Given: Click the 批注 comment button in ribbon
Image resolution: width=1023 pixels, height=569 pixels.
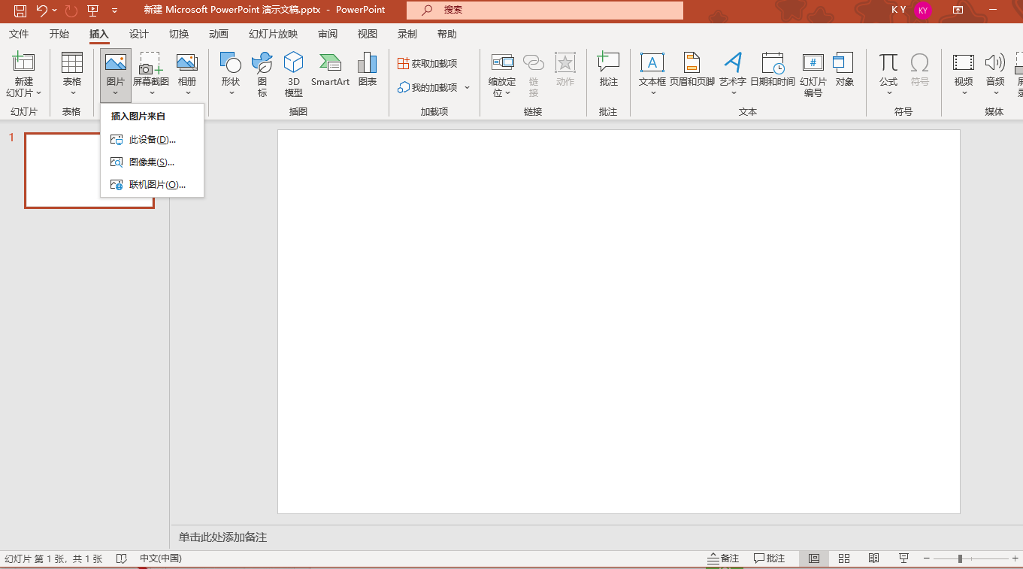Looking at the screenshot, I should [x=609, y=69].
